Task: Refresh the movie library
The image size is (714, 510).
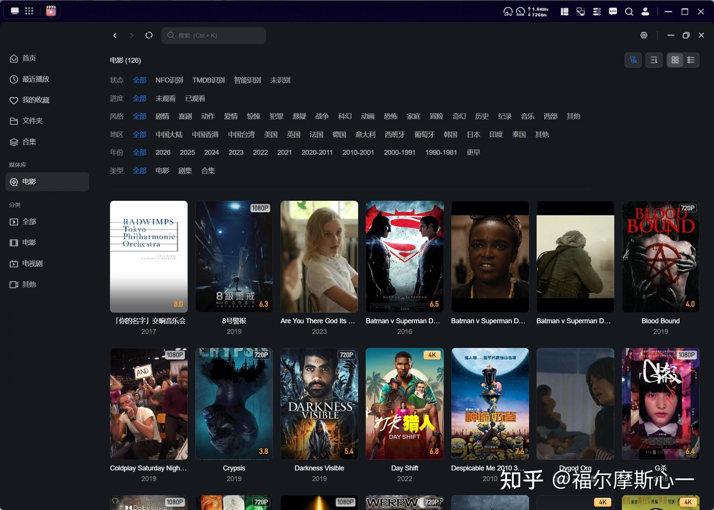Action: 149,35
